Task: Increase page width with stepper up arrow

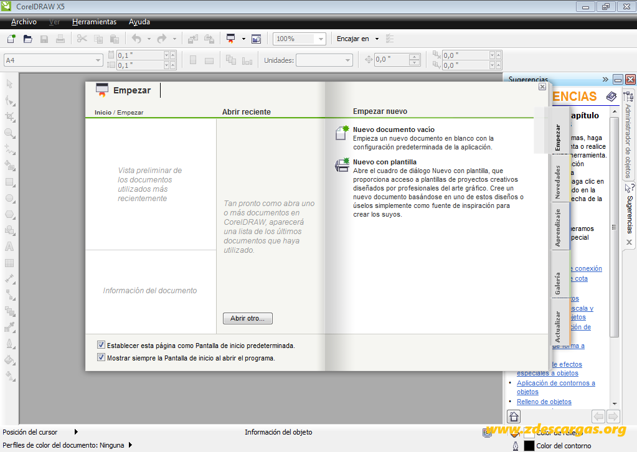Action: click(172, 55)
